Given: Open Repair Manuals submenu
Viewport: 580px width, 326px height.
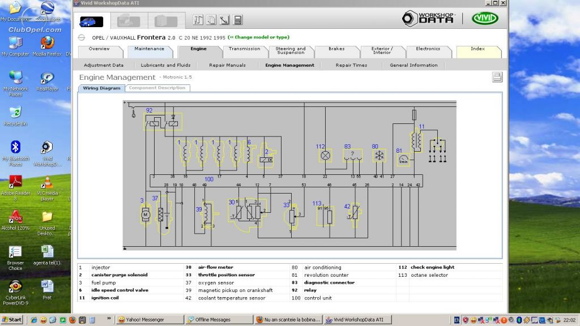Looking at the screenshot, I should [x=228, y=65].
